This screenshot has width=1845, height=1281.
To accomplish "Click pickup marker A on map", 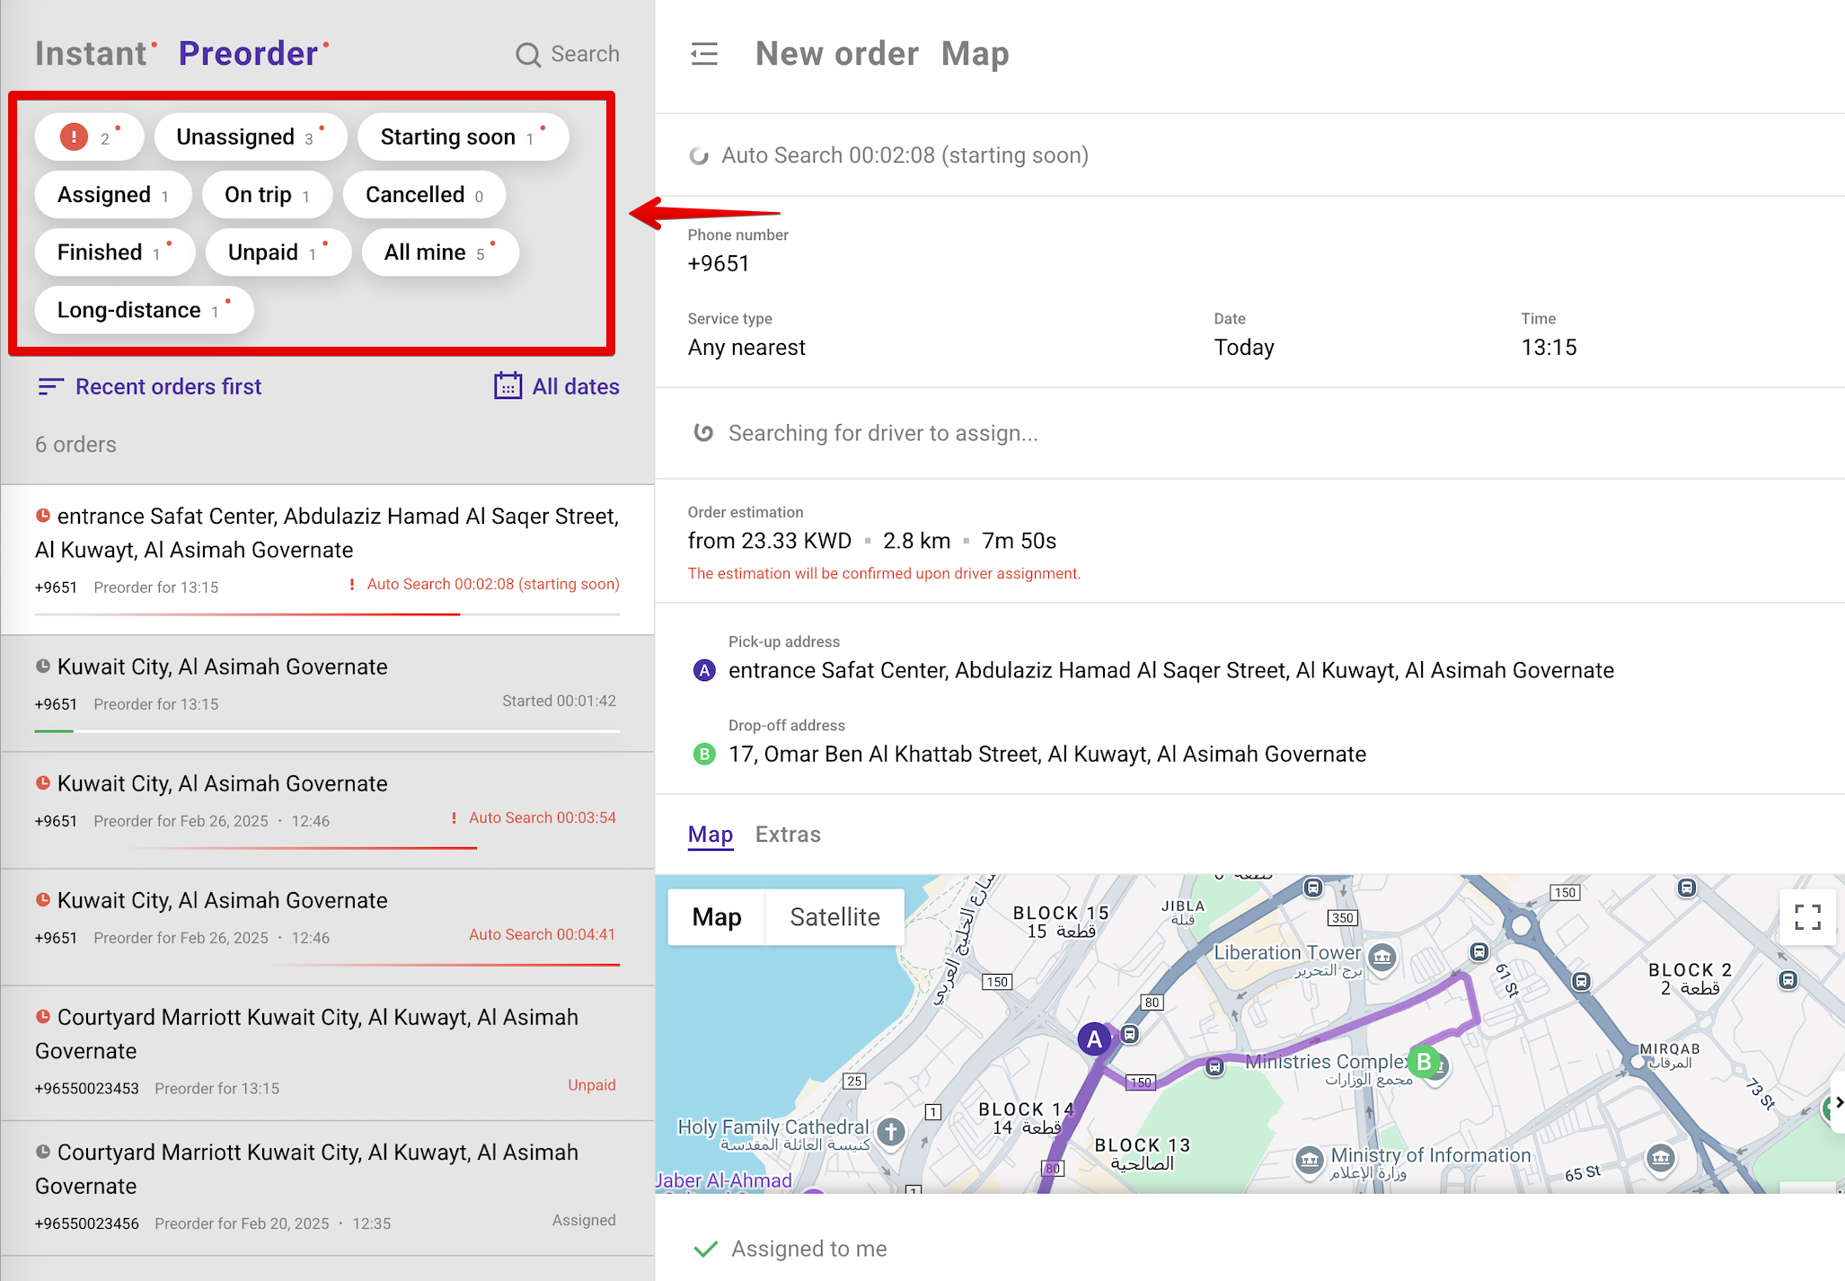I will 1094,1039.
